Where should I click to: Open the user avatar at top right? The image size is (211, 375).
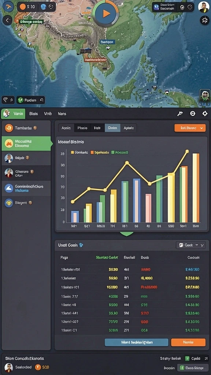coord(204,7)
